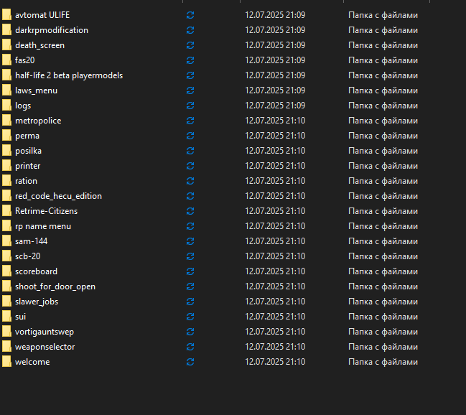
Task: Click sync status icon for shoot_for_door_open
Action: tap(190, 286)
